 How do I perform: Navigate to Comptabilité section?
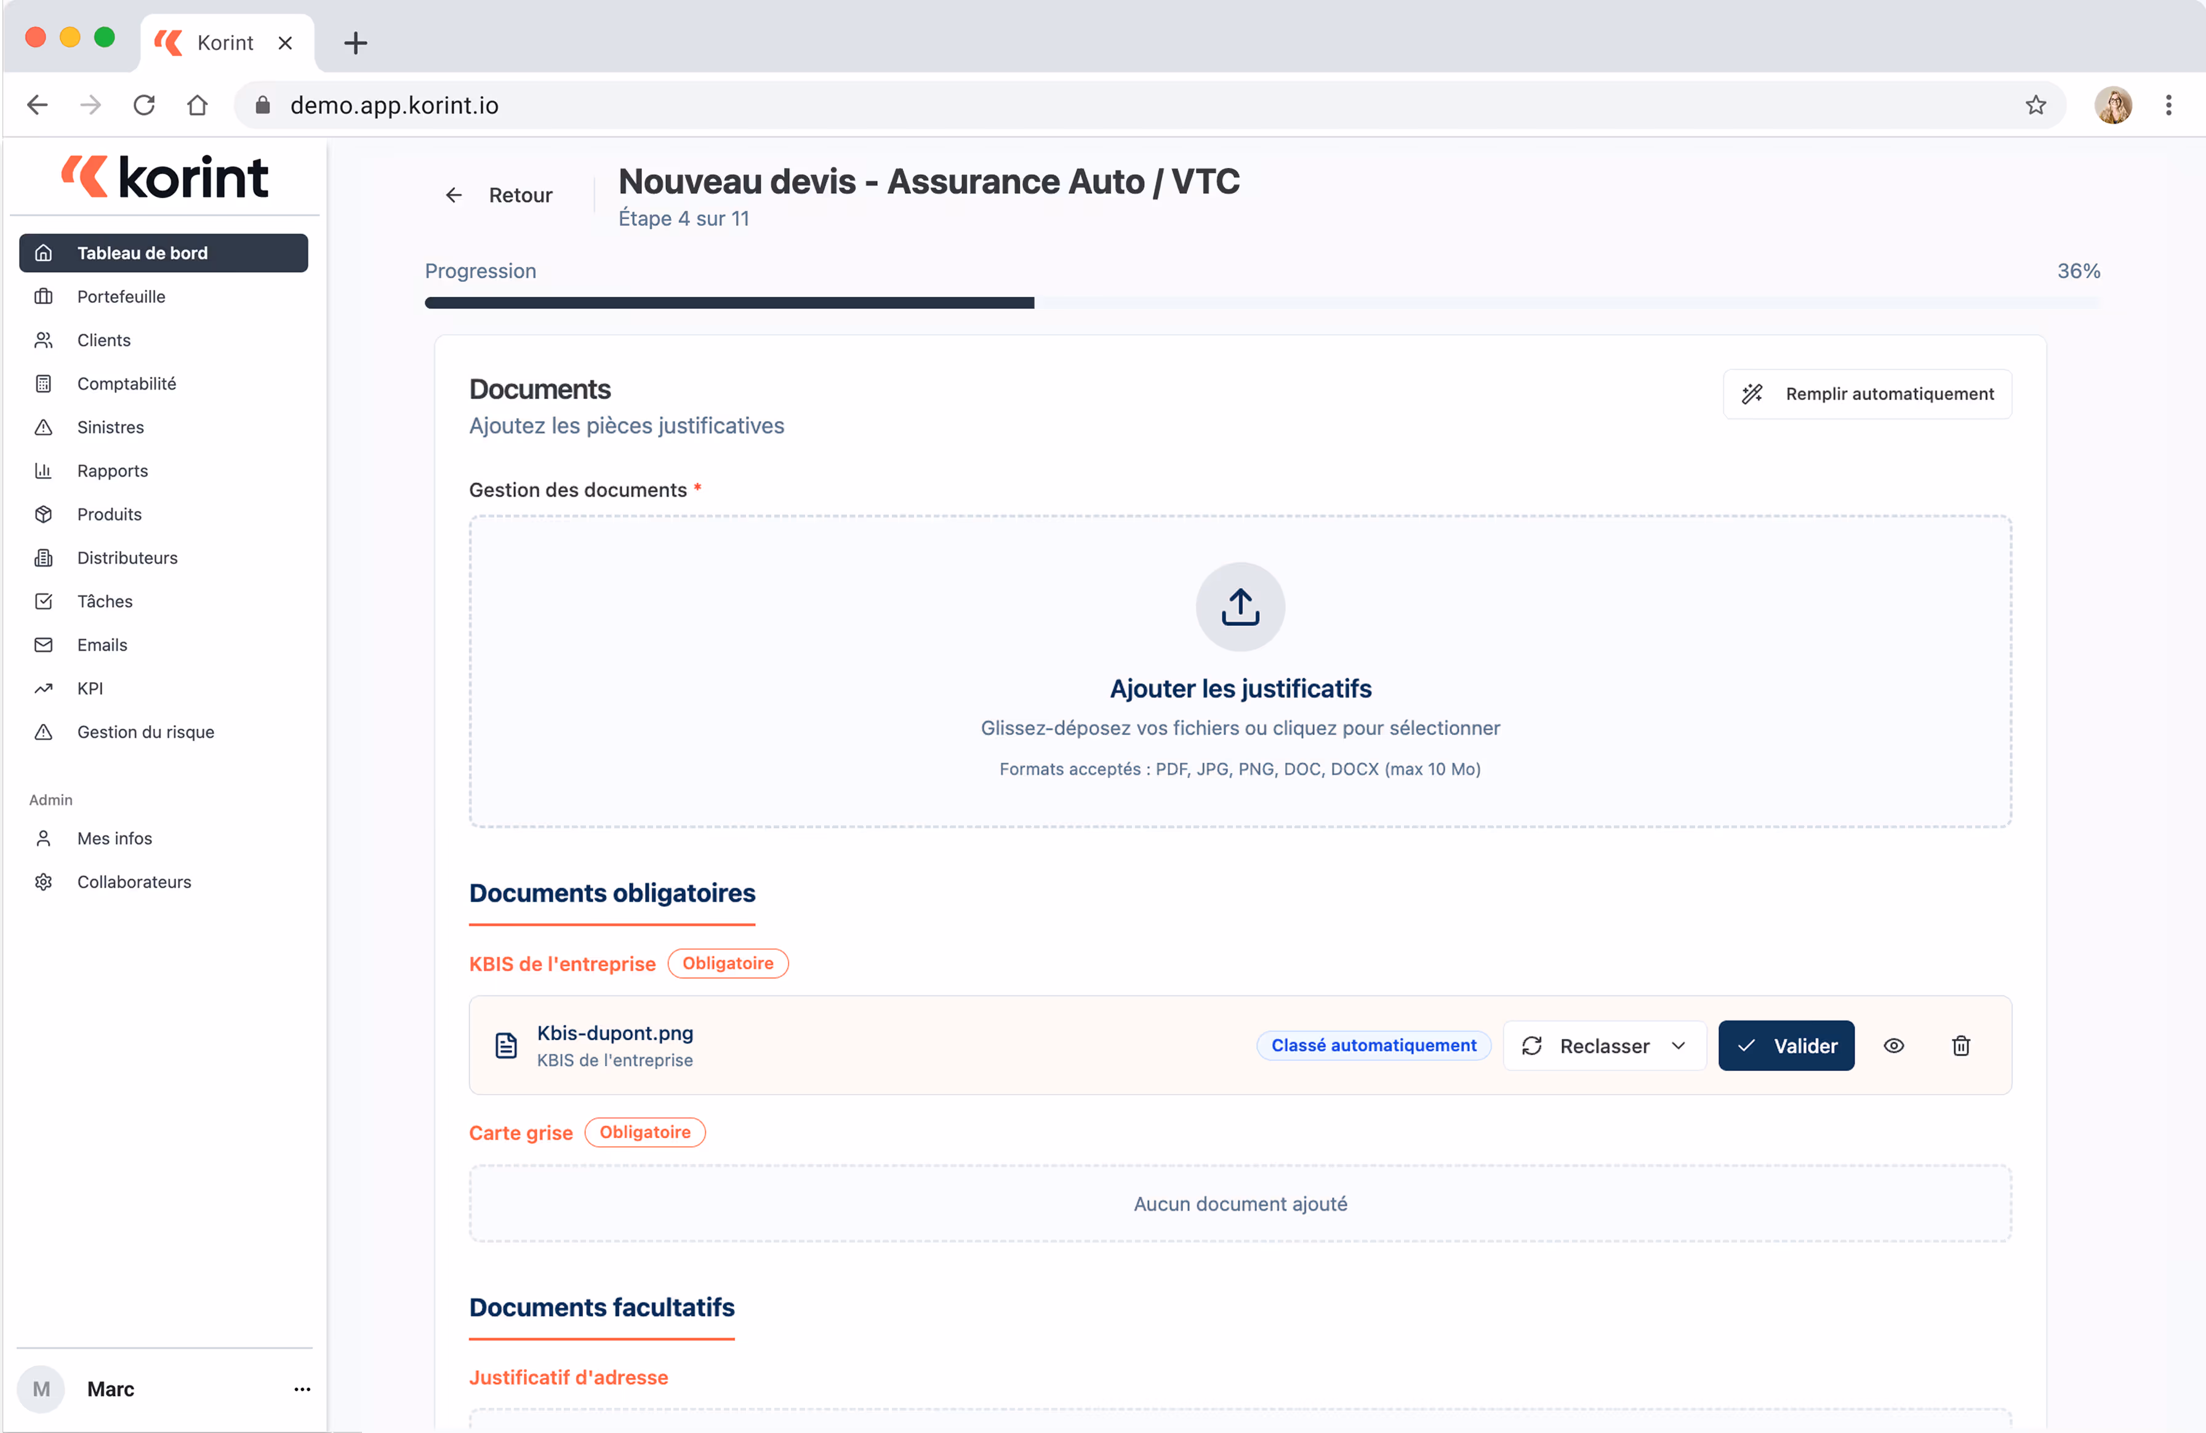click(126, 383)
